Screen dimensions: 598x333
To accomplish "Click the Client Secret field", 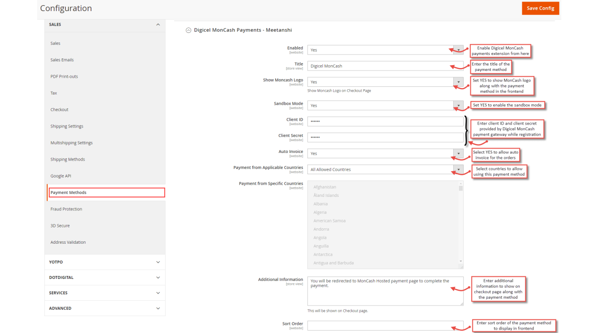I will [x=385, y=138].
